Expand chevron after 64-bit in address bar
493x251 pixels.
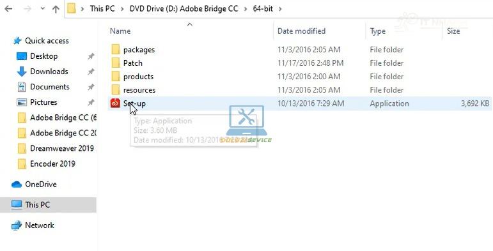pyautogui.click(x=280, y=9)
